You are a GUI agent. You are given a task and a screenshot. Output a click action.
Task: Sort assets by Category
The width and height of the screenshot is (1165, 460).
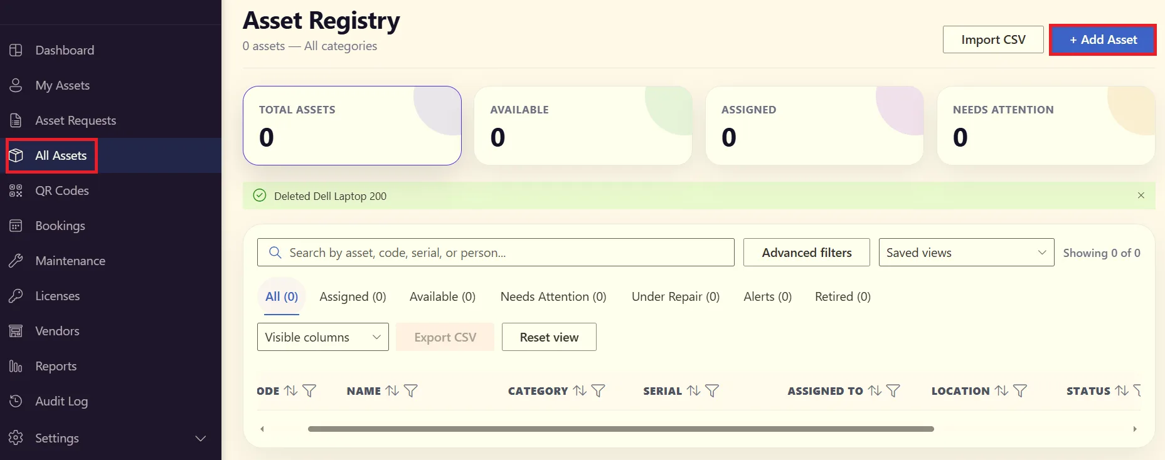580,391
